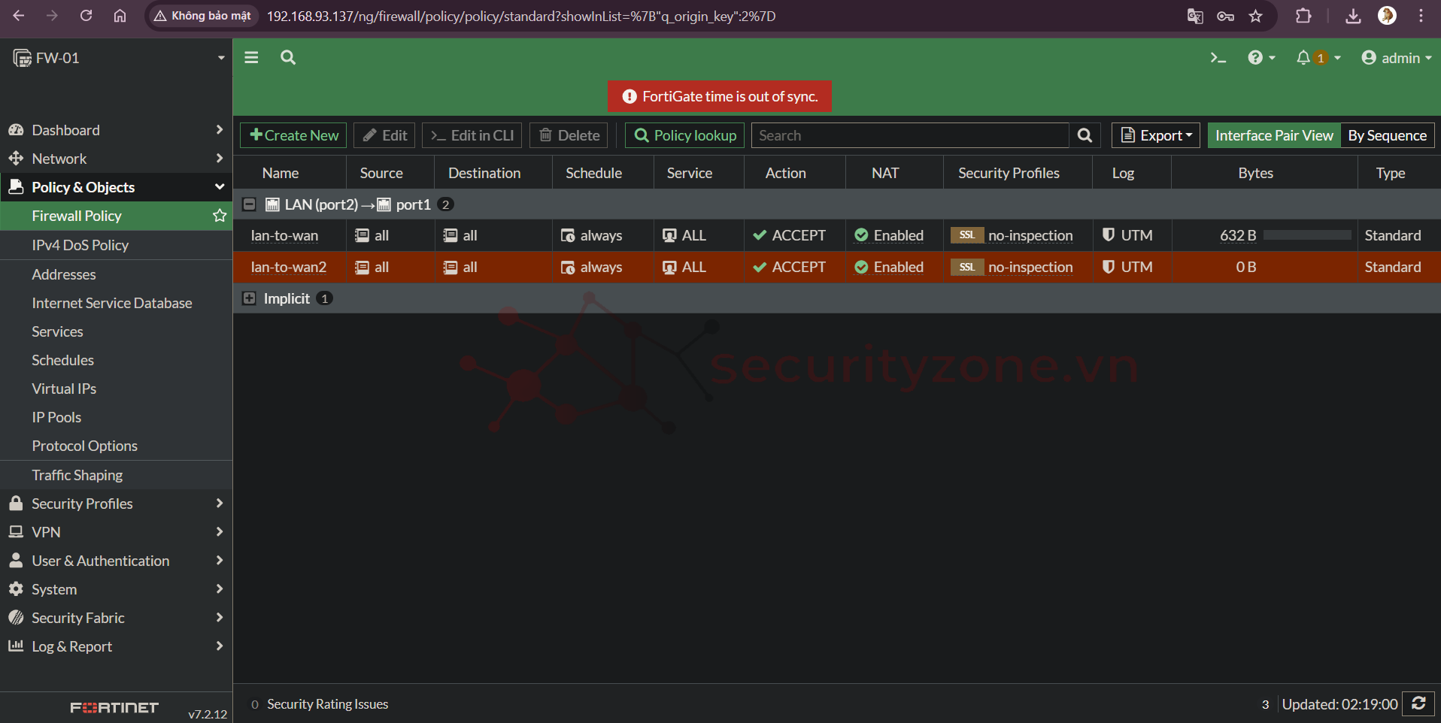Open the Export dropdown
Viewport: 1441px width, 723px height.
click(1156, 135)
